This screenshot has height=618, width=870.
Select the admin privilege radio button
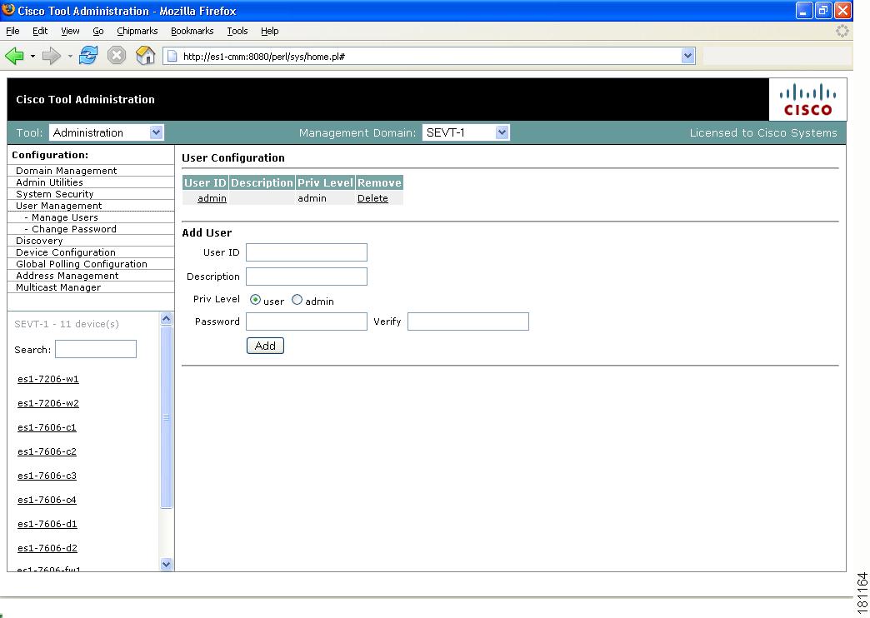click(297, 300)
